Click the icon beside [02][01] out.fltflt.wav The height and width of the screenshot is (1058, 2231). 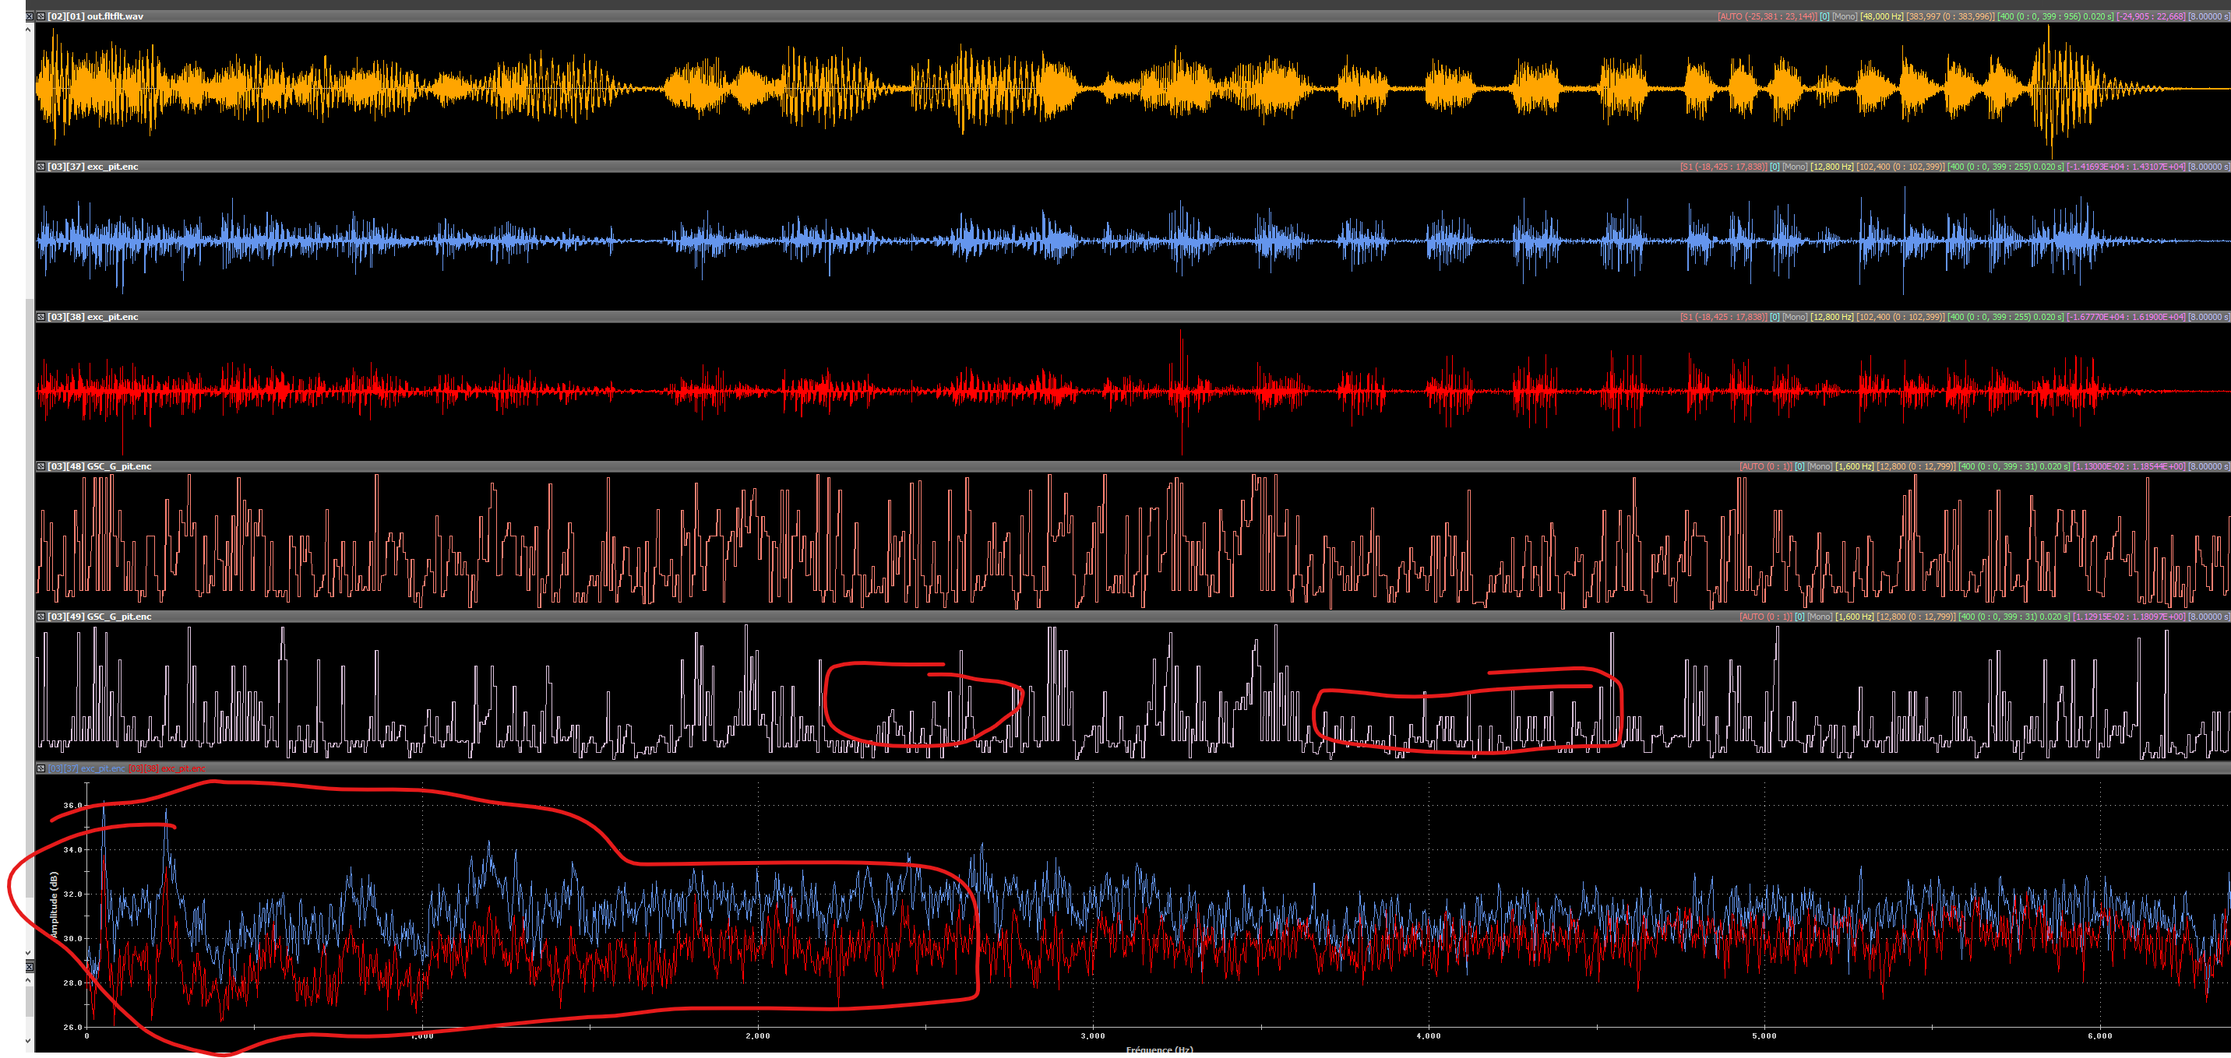point(41,16)
